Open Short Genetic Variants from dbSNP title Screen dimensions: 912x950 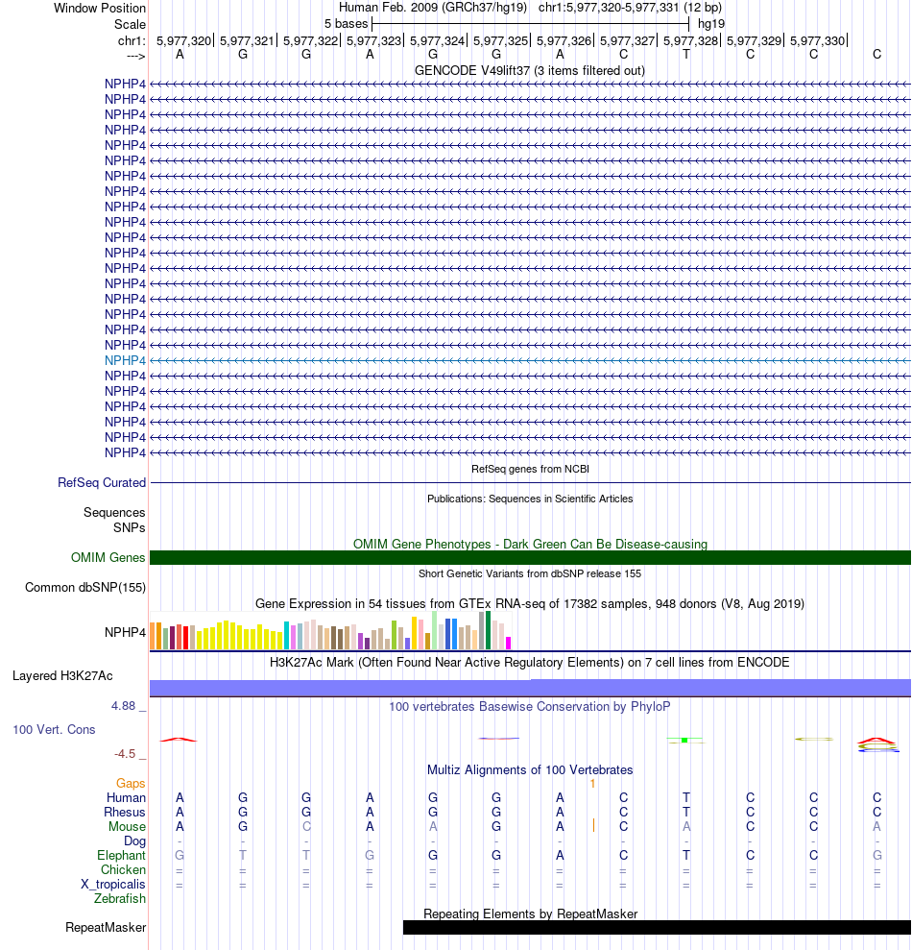(530, 573)
